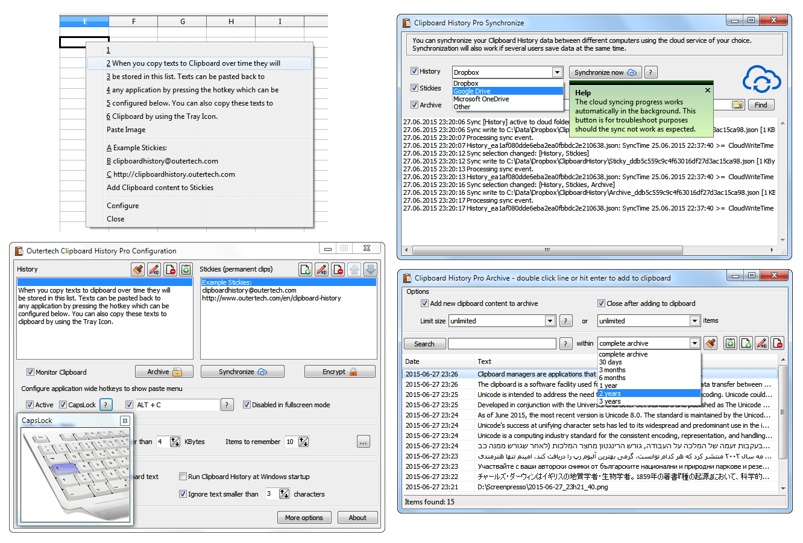Move selected sticky up
Viewport: 803px width, 543px height.
[354, 269]
